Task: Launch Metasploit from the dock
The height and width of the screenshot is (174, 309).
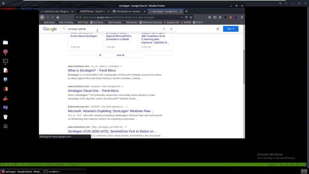Action: [5, 79]
